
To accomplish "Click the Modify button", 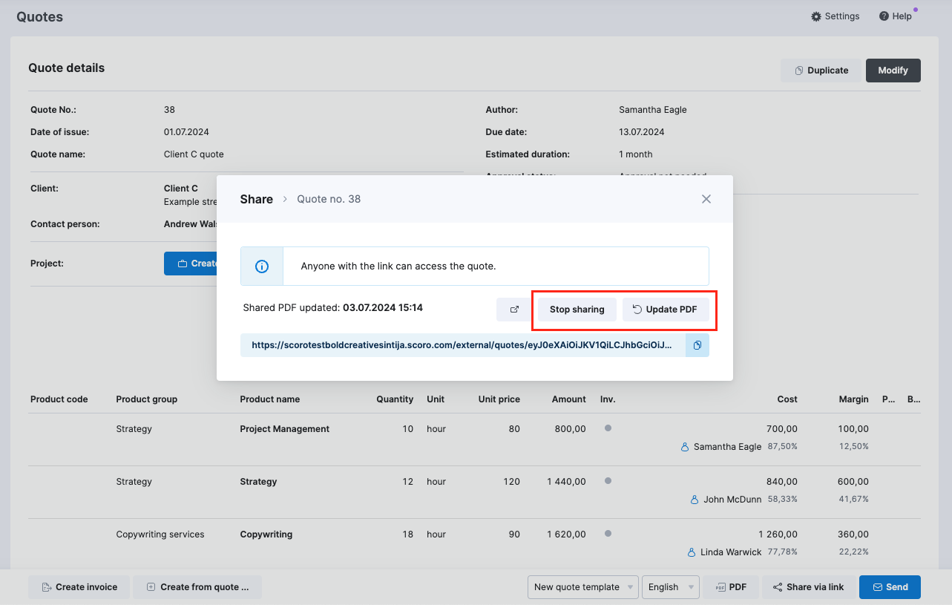I will tap(893, 71).
